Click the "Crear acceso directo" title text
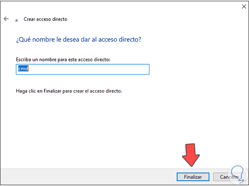Image resolution: width=249 pixels, height=186 pixels. pyautogui.click(x=45, y=19)
